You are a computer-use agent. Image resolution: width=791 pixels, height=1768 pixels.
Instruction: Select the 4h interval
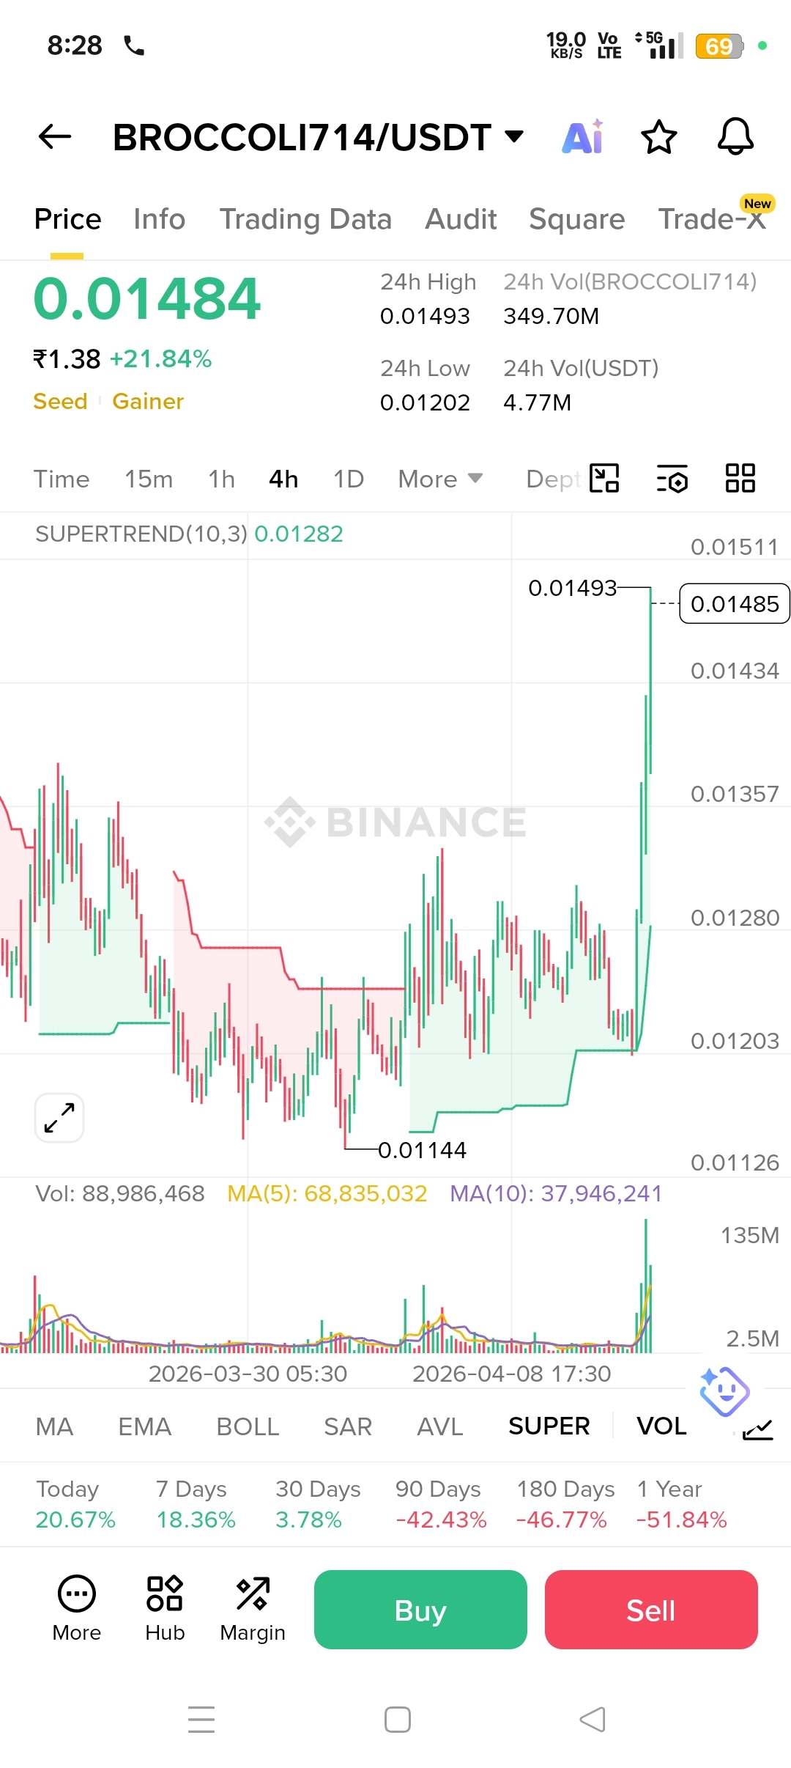point(283,479)
